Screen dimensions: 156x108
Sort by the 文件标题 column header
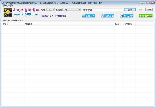click(69, 24)
